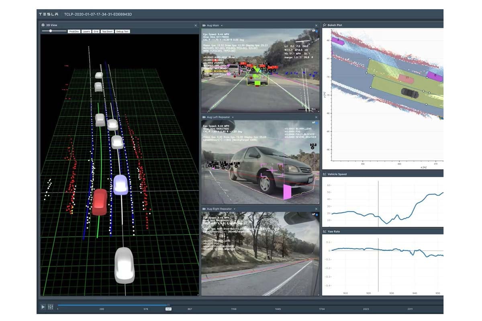Click the Prod/Dev button
This screenshot has width=482, height=321.
pyautogui.click(x=74, y=31)
